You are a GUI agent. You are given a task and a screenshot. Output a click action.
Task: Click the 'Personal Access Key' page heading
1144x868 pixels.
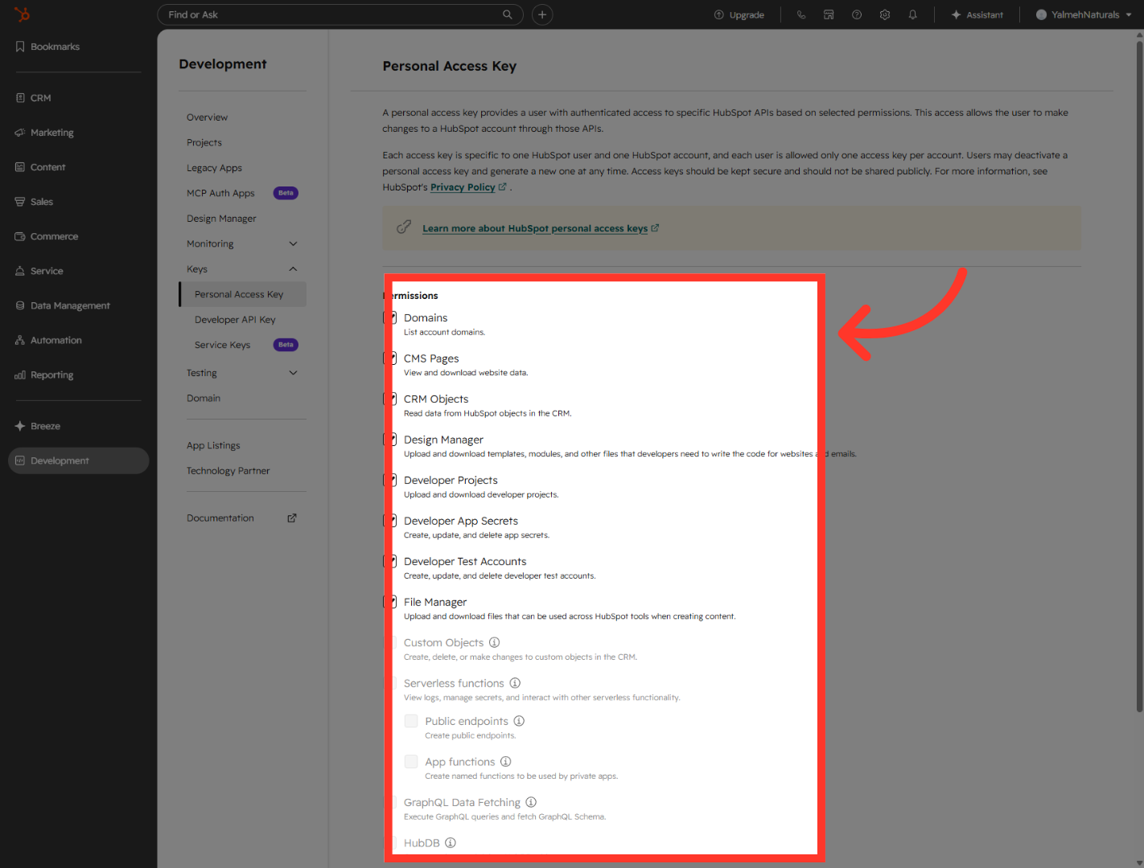coord(450,66)
